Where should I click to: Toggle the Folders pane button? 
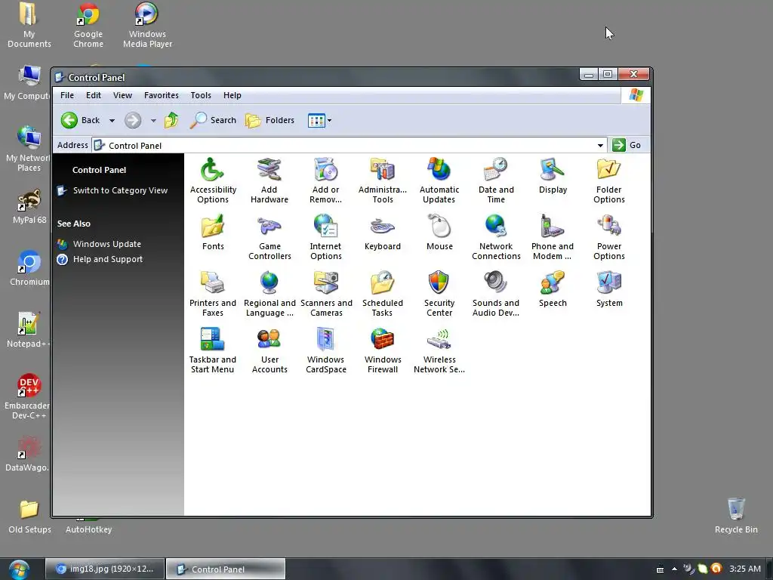point(269,120)
